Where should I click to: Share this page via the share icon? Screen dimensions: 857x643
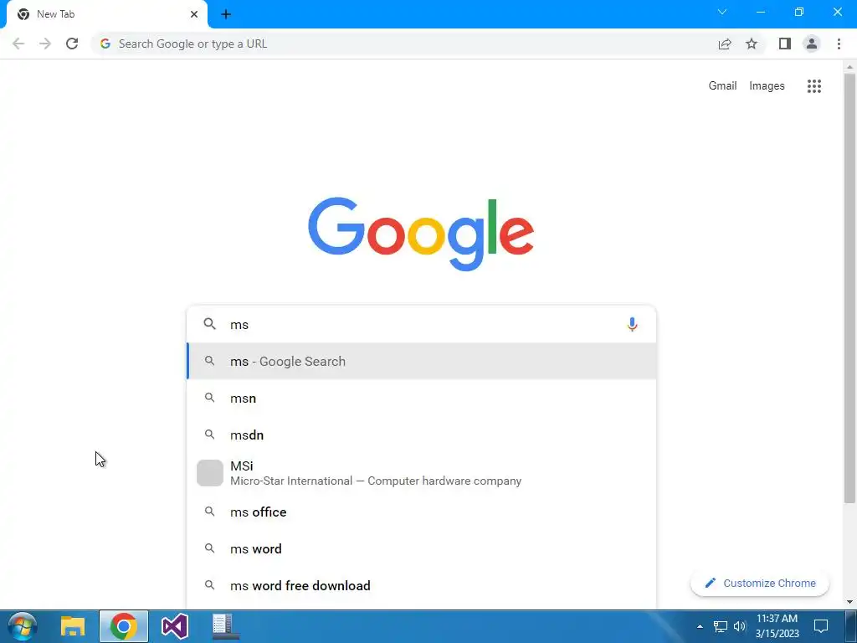point(725,44)
